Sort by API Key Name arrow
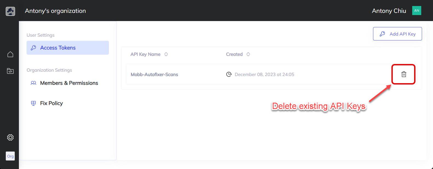The image size is (433, 169). tap(166, 54)
